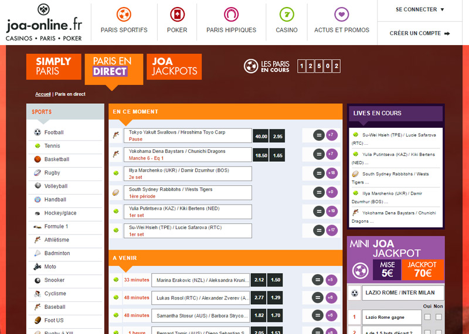
Task: Select odds 1.29 for Alexander Zverev
Action: point(275,298)
